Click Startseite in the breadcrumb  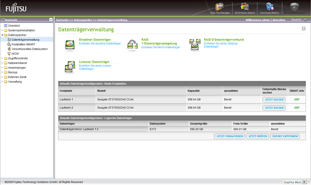click(62, 20)
